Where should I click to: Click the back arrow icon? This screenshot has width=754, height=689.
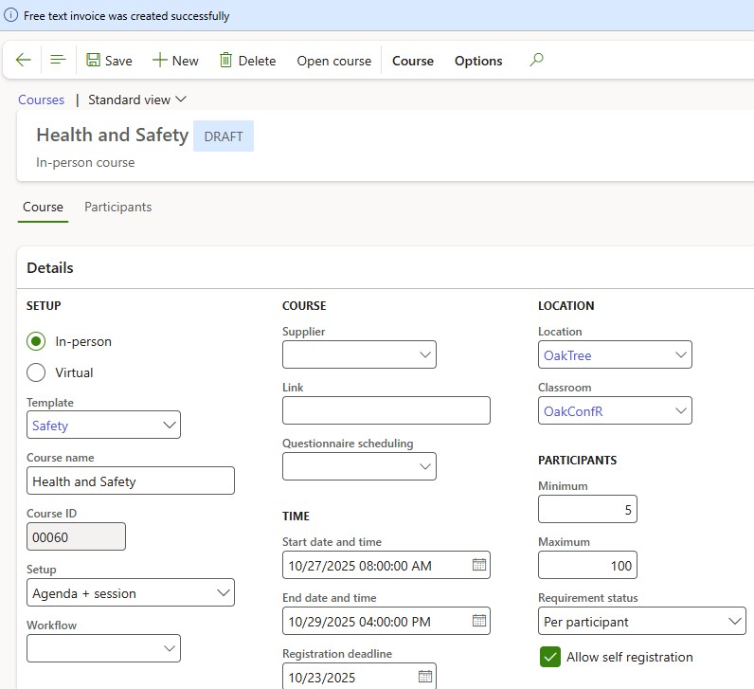pyautogui.click(x=24, y=60)
